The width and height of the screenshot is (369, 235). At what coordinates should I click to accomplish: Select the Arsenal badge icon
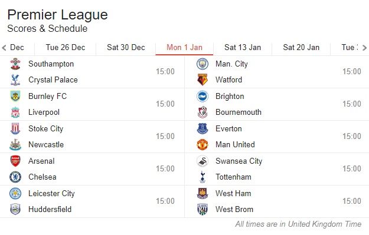(15, 161)
